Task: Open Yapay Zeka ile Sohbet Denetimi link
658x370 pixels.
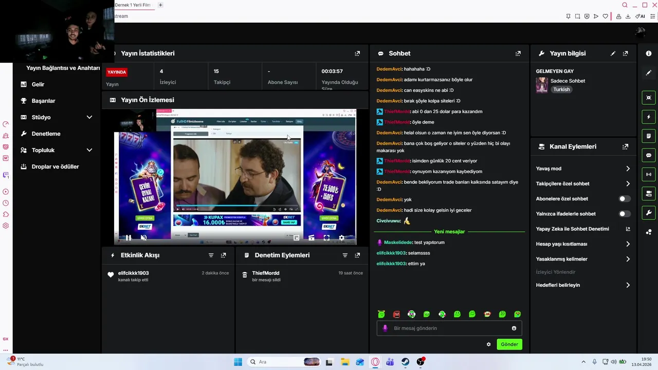Action: pyautogui.click(x=583, y=229)
